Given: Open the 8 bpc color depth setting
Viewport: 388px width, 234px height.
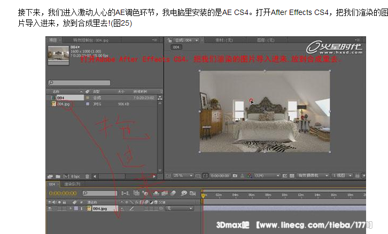Looking at the screenshot, I should [x=75, y=176].
